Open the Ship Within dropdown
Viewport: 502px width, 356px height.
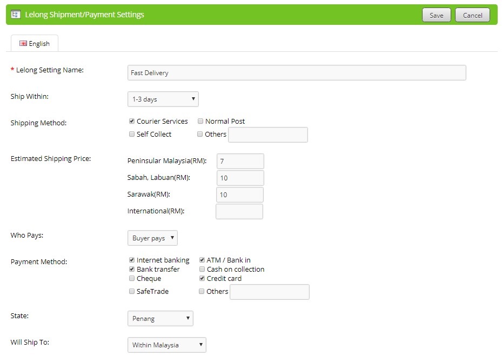[162, 99]
